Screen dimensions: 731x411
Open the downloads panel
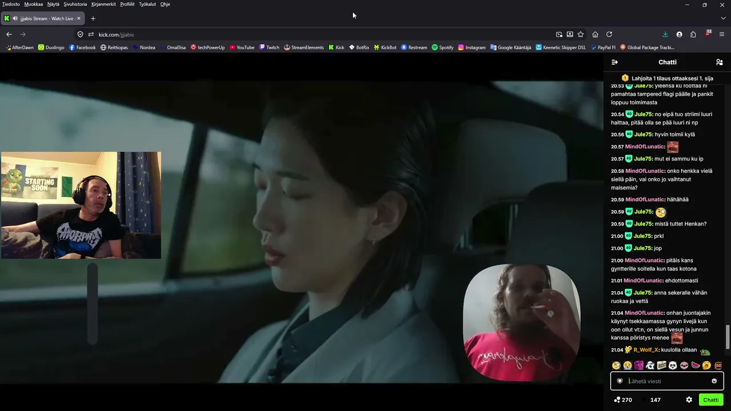point(665,34)
